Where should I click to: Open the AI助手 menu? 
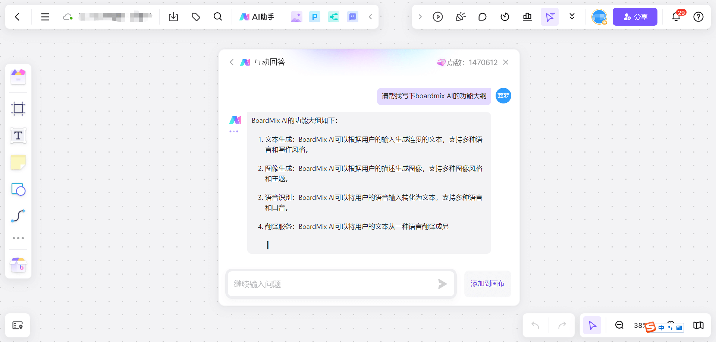point(257,17)
